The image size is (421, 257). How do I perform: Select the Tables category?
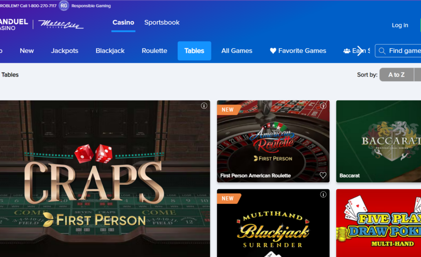tap(195, 51)
